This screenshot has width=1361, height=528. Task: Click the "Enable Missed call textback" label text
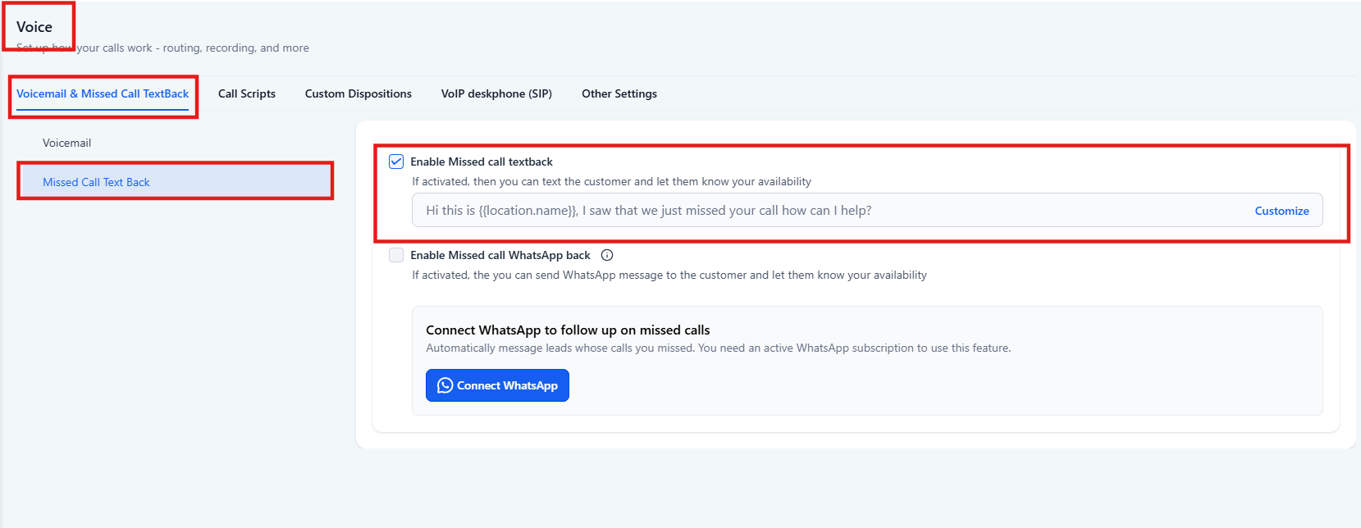tap(482, 162)
